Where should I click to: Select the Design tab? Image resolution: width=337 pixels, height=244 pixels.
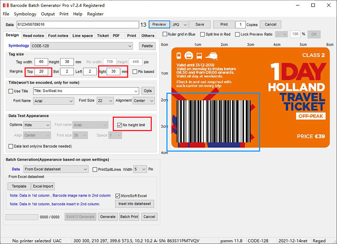click(12, 35)
